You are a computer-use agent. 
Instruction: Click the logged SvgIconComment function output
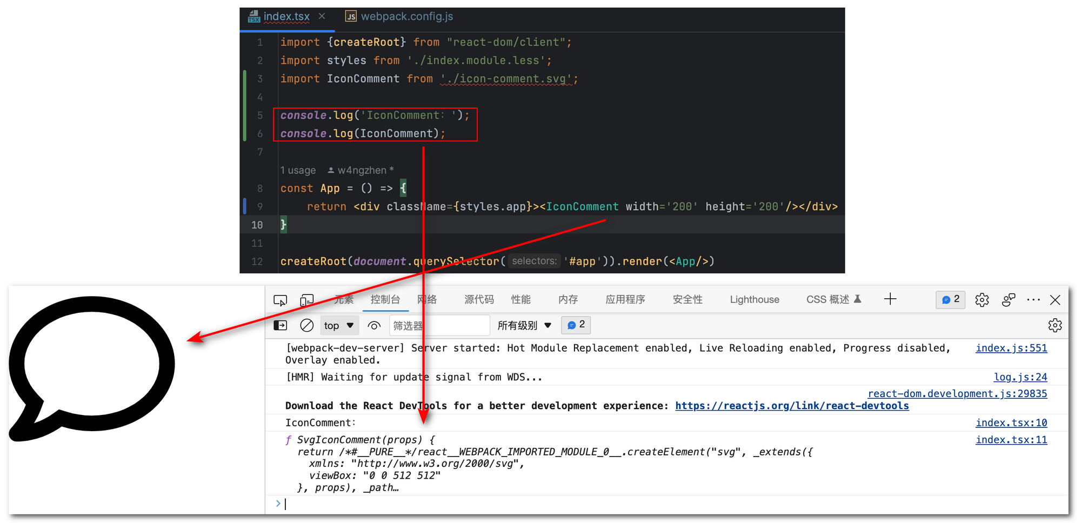coord(549,464)
